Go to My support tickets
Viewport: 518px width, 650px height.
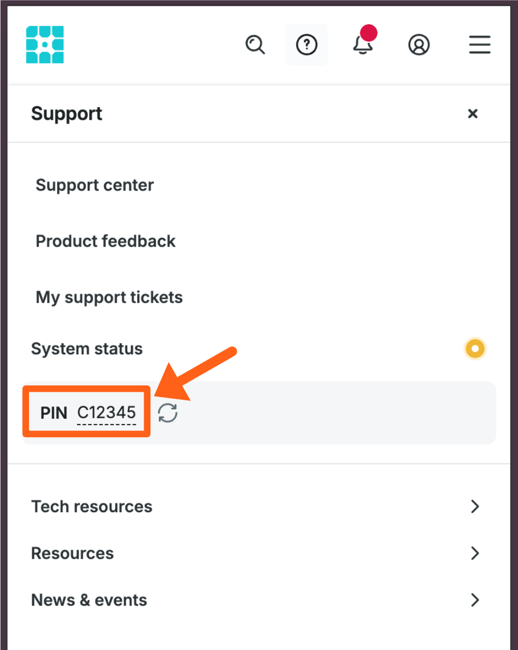(x=109, y=297)
